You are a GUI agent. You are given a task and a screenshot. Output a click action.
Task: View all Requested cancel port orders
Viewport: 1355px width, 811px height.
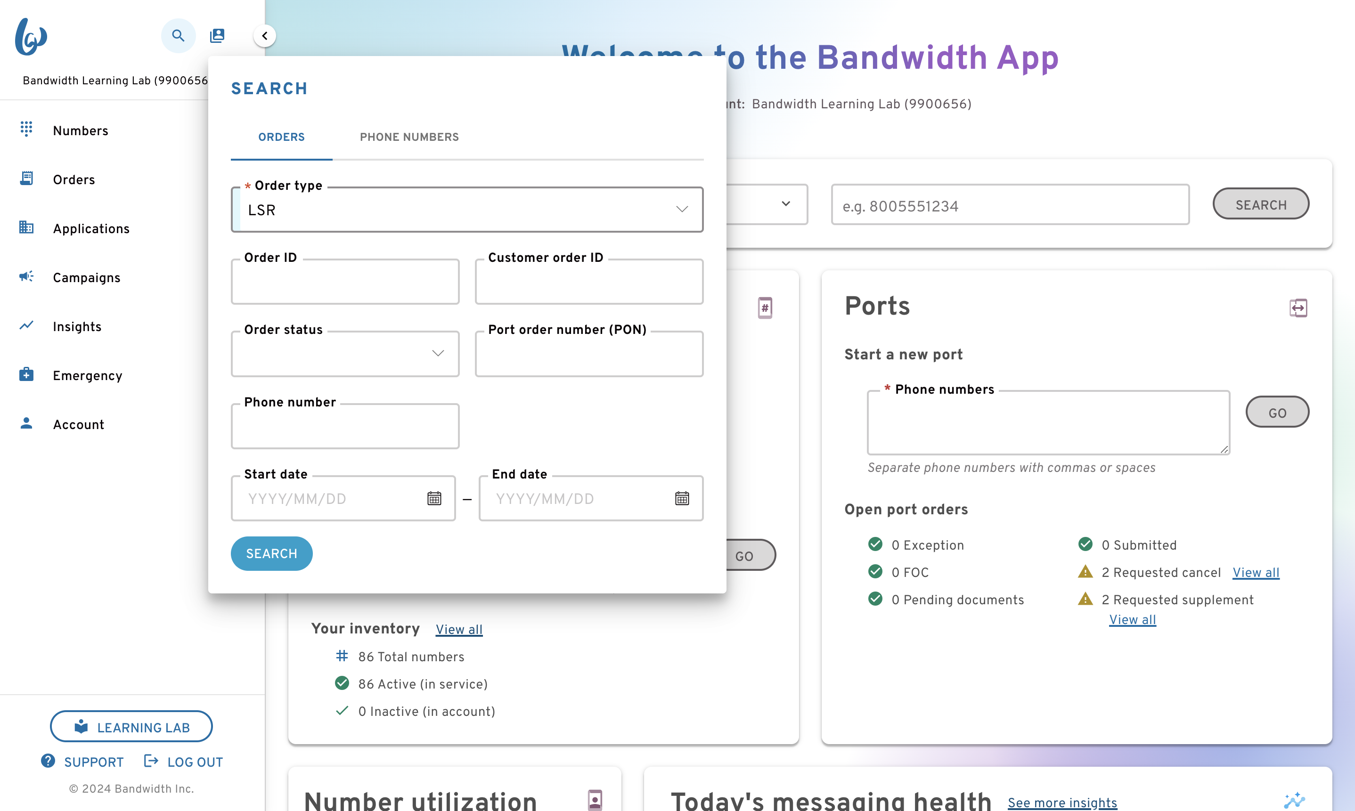[x=1256, y=573]
